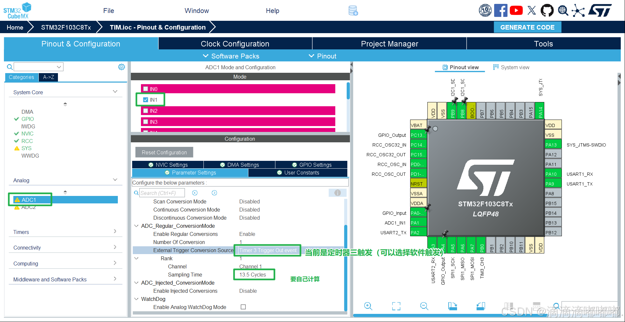Click the PA10 pin on the chip
The image size is (625, 322).
[x=553, y=174]
